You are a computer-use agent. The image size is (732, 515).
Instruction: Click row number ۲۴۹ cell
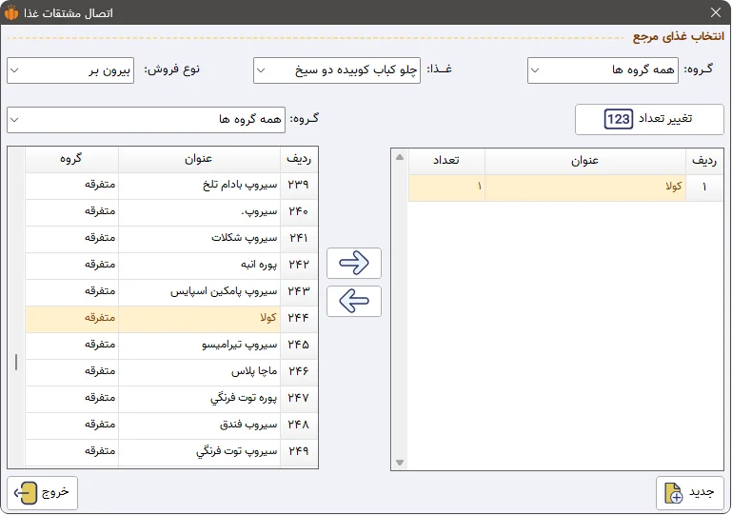(x=299, y=451)
